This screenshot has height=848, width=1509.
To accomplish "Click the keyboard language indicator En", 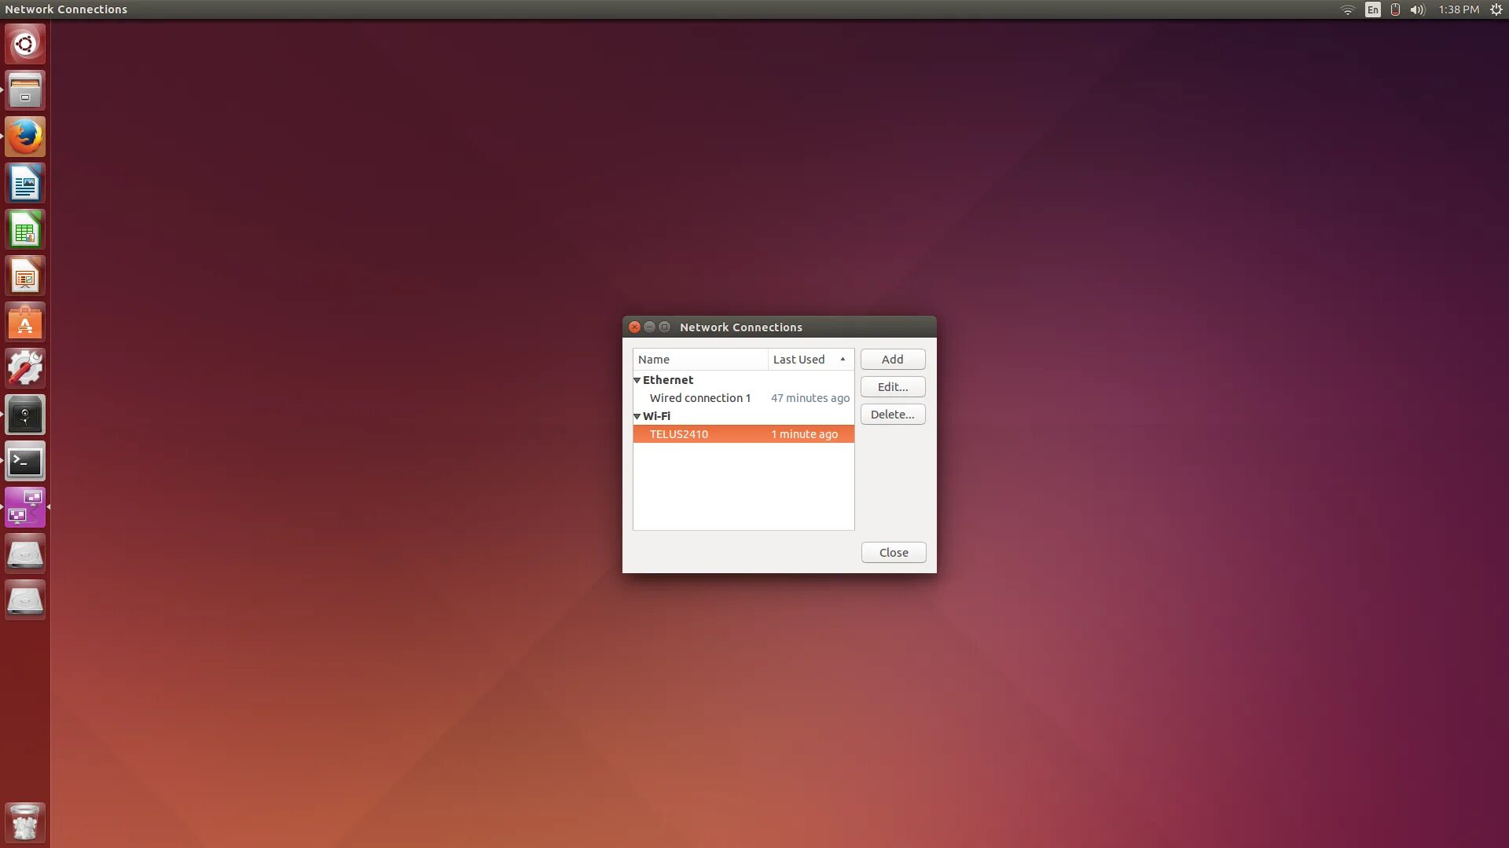I will click(1375, 9).
